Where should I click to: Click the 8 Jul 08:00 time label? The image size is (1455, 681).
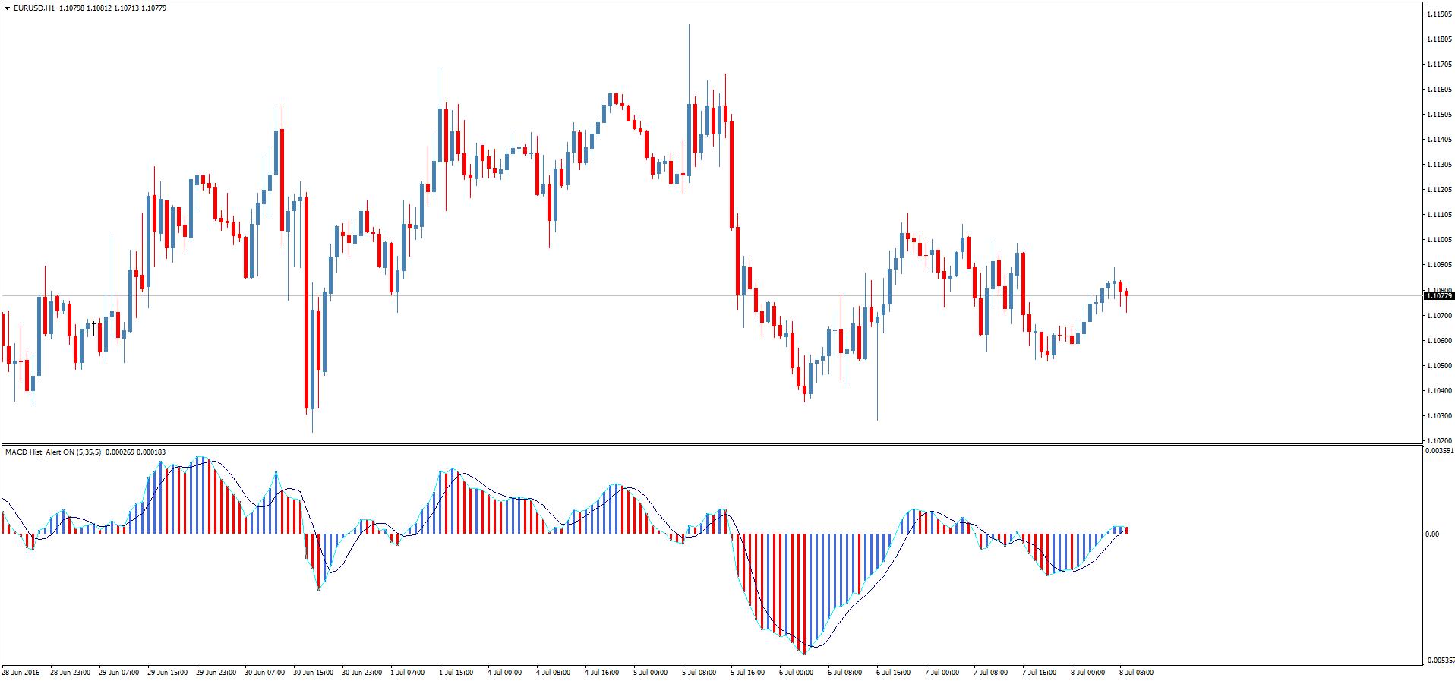tap(1135, 673)
